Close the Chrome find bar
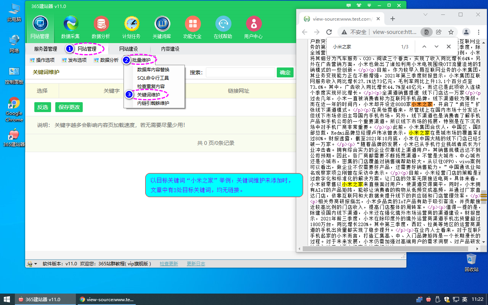The width and height of the screenshot is (488, 305). (x=449, y=47)
